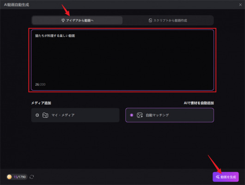Select the マイ・メディア radio button

click(x=37, y=115)
